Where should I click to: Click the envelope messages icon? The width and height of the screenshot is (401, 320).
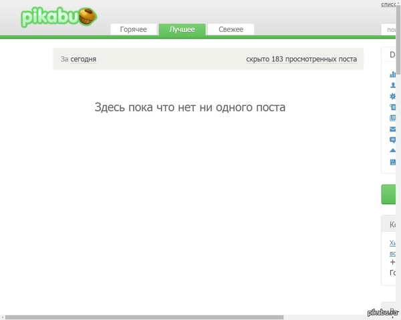392,129
